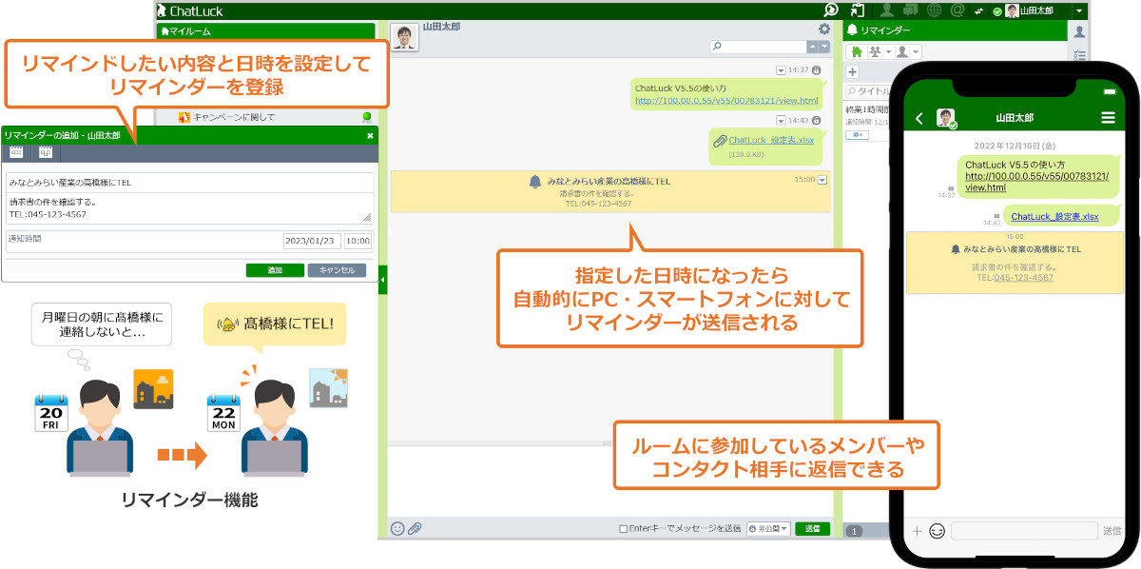Tap the plus icon on the phone input bar
This screenshot has width=1141, height=569.
click(x=917, y=531)
